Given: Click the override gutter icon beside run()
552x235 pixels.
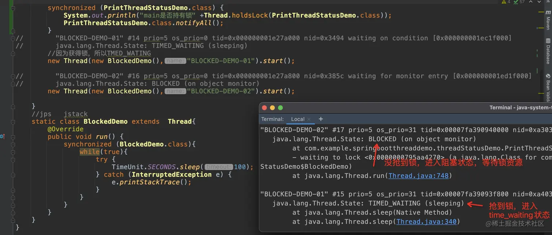Looking at the screenshot, I should pyautogui.click(x=2, y=137).
